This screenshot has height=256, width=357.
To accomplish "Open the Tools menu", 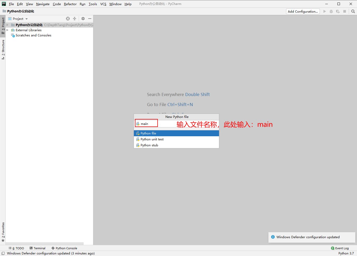I will point(93,4).
